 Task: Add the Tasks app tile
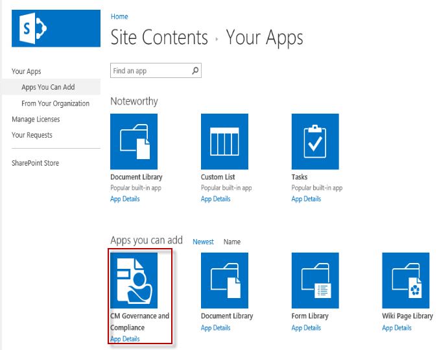tap(315, 138)
